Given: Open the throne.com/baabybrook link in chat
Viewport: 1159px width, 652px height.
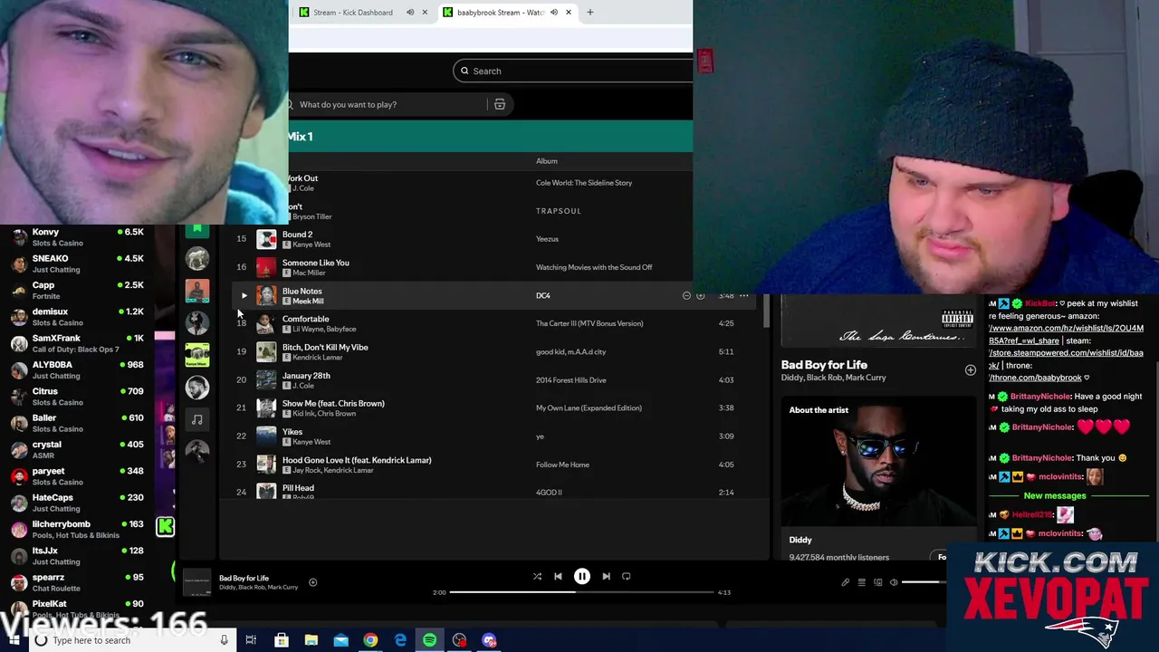Looking at the screenshot, I should point(1035,378).
